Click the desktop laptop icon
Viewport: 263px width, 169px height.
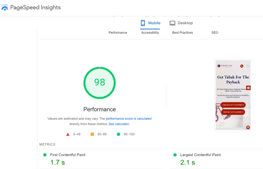(172, 23)
